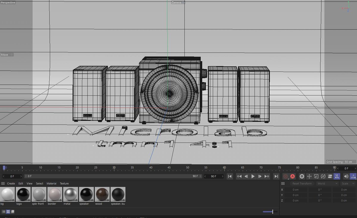Open the World coordinate system dropdown
This screenshot has height=218, width=357.
point(327,184)
